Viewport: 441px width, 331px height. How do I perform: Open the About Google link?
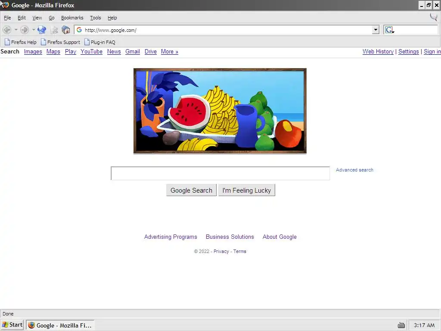[280, 237]
